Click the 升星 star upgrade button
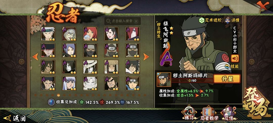This screenshot has height=123, width=273. (227, 79)
